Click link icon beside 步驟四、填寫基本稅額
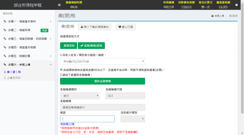Viewport: 244px width, 135px height. click(x=5, y=47)
